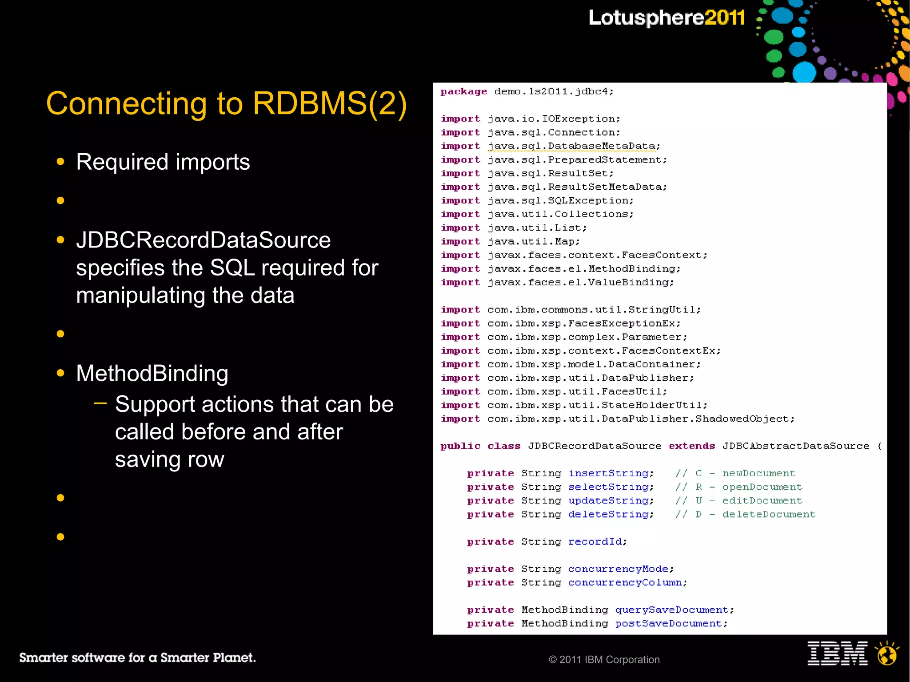
Task: Click 'com.ibm.xsp.FacesExceptionEx' import line
Action: 561,323
